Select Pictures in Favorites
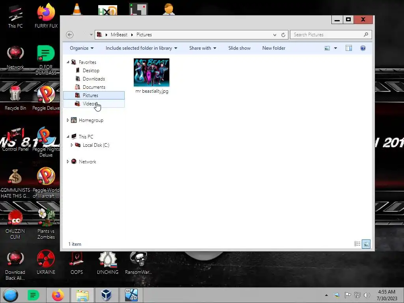Screen dimensions: 404x303 click(x=94, y=95)
